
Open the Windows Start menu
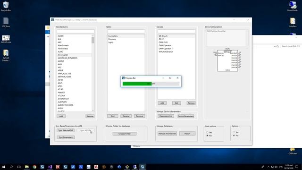tap(4, 167)
